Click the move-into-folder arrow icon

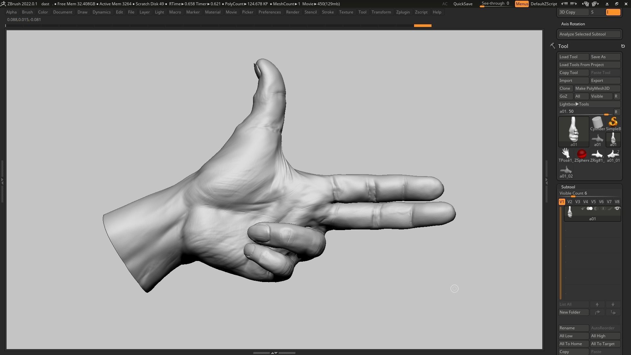(597, 312)
